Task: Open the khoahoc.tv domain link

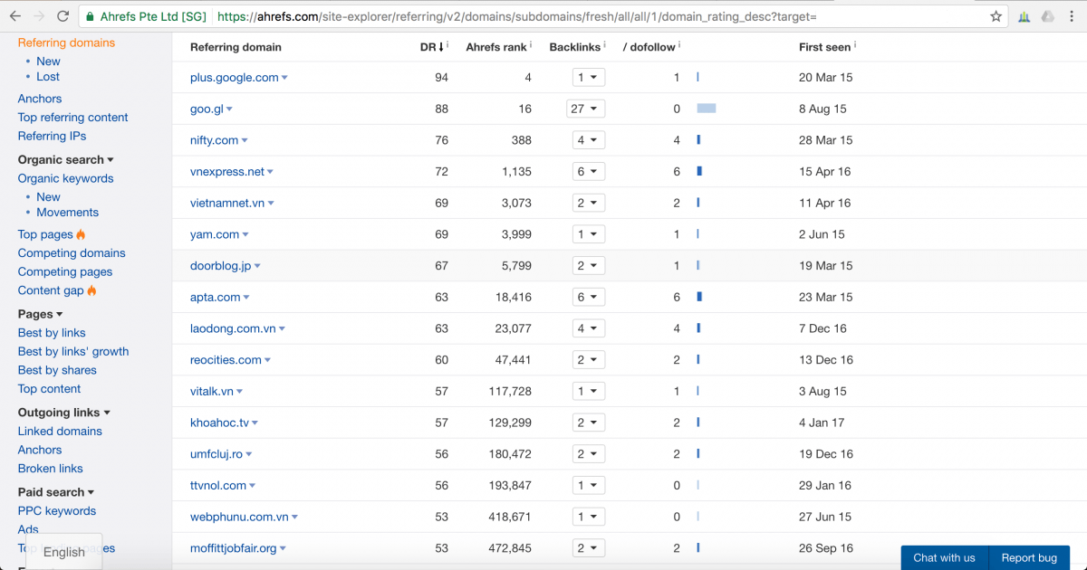Action: coord(219,423)
